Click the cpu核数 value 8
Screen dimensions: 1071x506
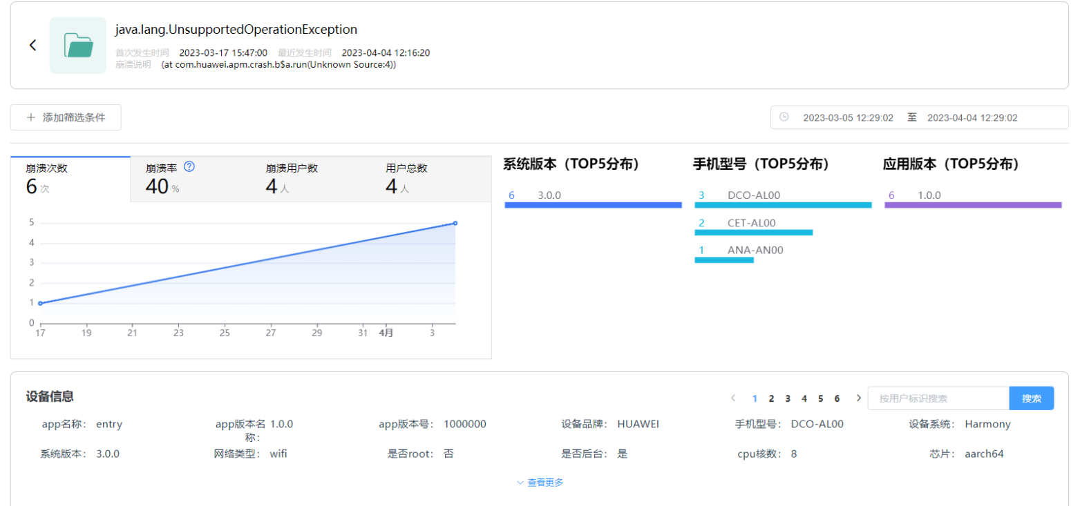point(794,454)
